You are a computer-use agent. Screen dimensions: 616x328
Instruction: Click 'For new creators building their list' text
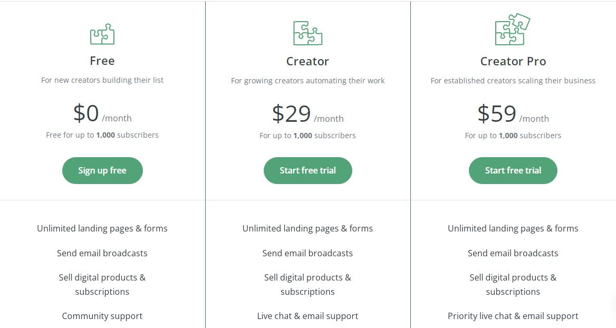pos(102,80)
